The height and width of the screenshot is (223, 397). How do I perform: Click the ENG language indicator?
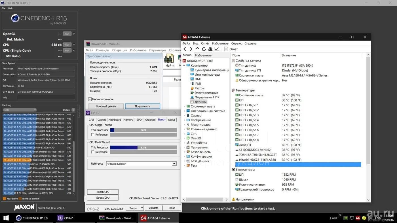pyautogui.click(x=378, y=218)
